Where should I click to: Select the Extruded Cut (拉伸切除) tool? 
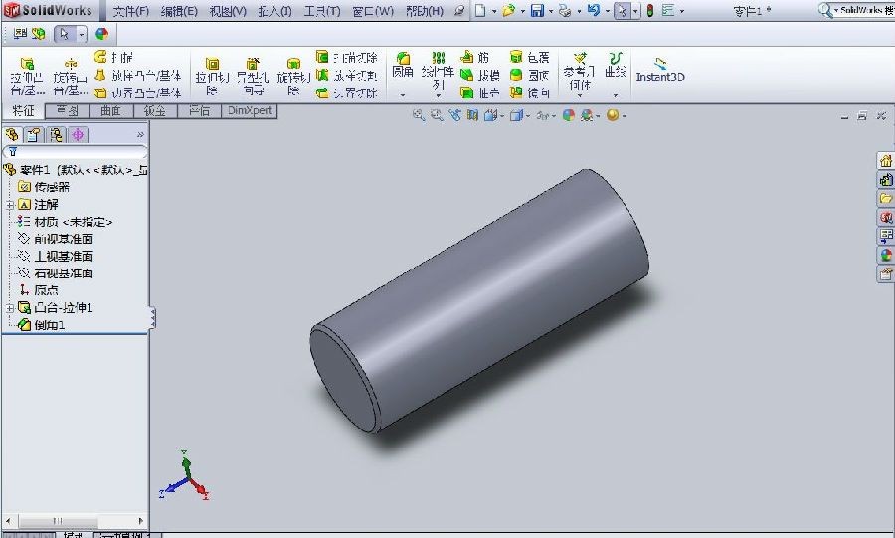212,76
